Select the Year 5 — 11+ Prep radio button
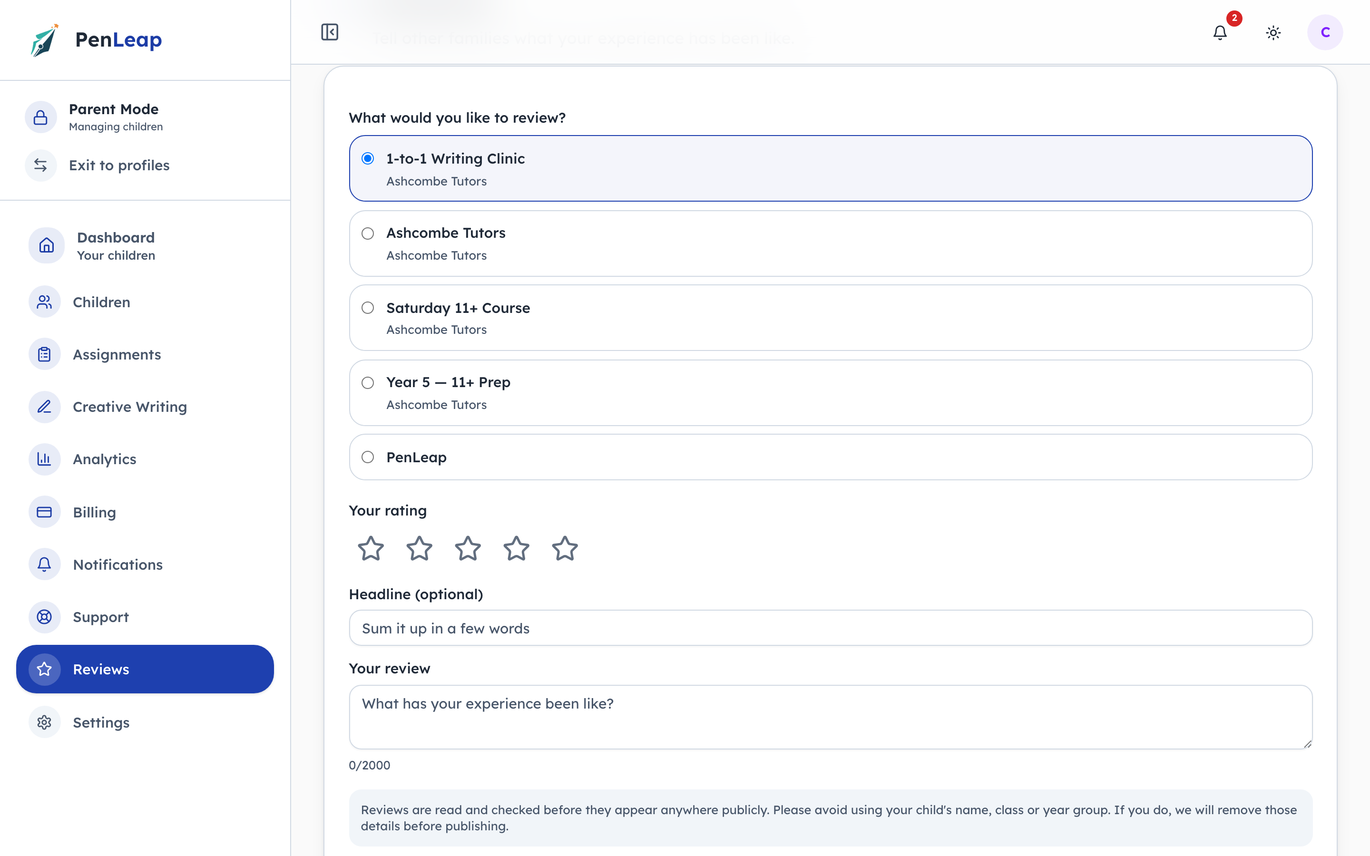The height and width of the screenshot is (856, 1370). tap(368, 383)
